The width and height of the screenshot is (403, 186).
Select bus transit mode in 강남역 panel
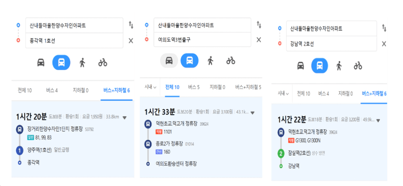[319, 65]
